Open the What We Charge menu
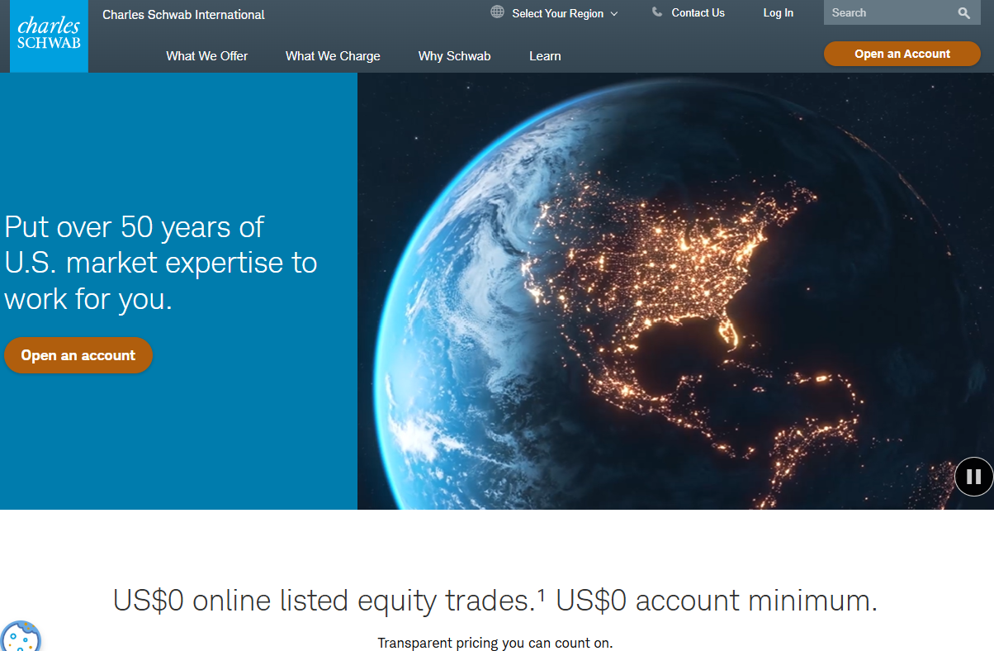Viewport: 994px width, 651px height. 333,56
